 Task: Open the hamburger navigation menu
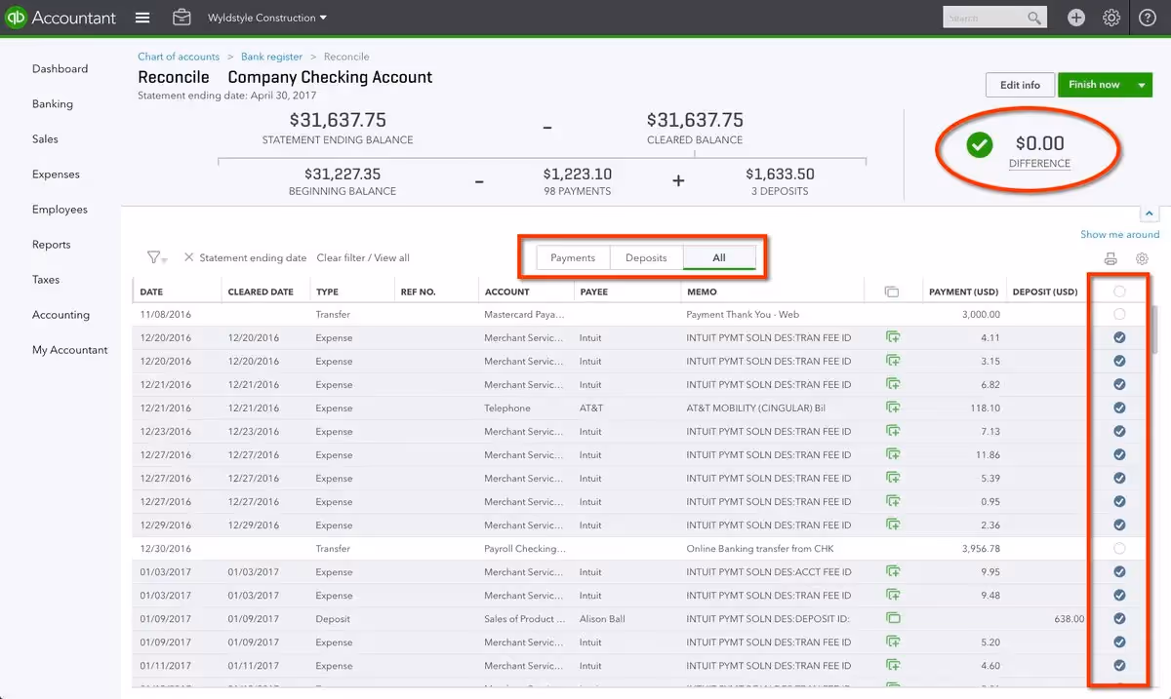coord(142,18)
